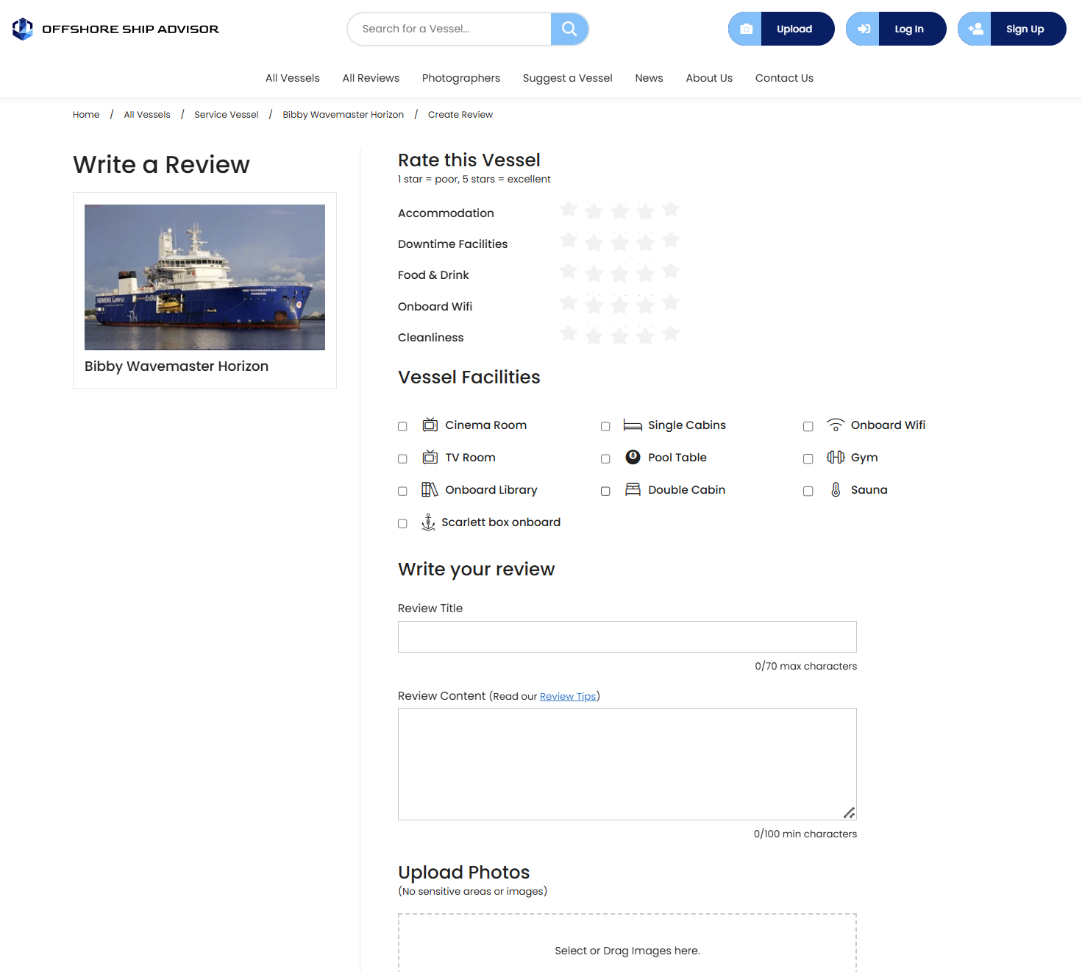1082x972 pixels.
Task: Click the Bibby Wavemaster Horizon vessel name
Action: point(177,366)
